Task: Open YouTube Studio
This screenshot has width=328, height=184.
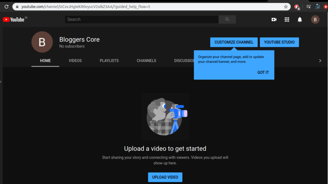Action: (x=279, y=42)
